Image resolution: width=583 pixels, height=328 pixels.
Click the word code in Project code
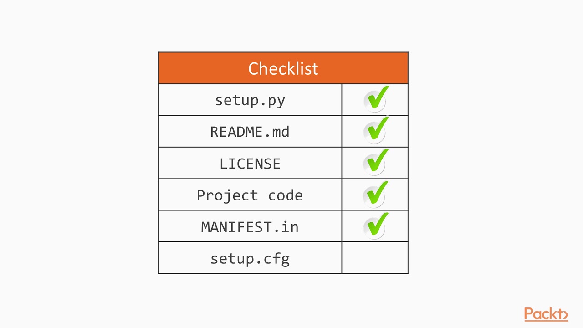pyautogui.click(x=285, y=195)
